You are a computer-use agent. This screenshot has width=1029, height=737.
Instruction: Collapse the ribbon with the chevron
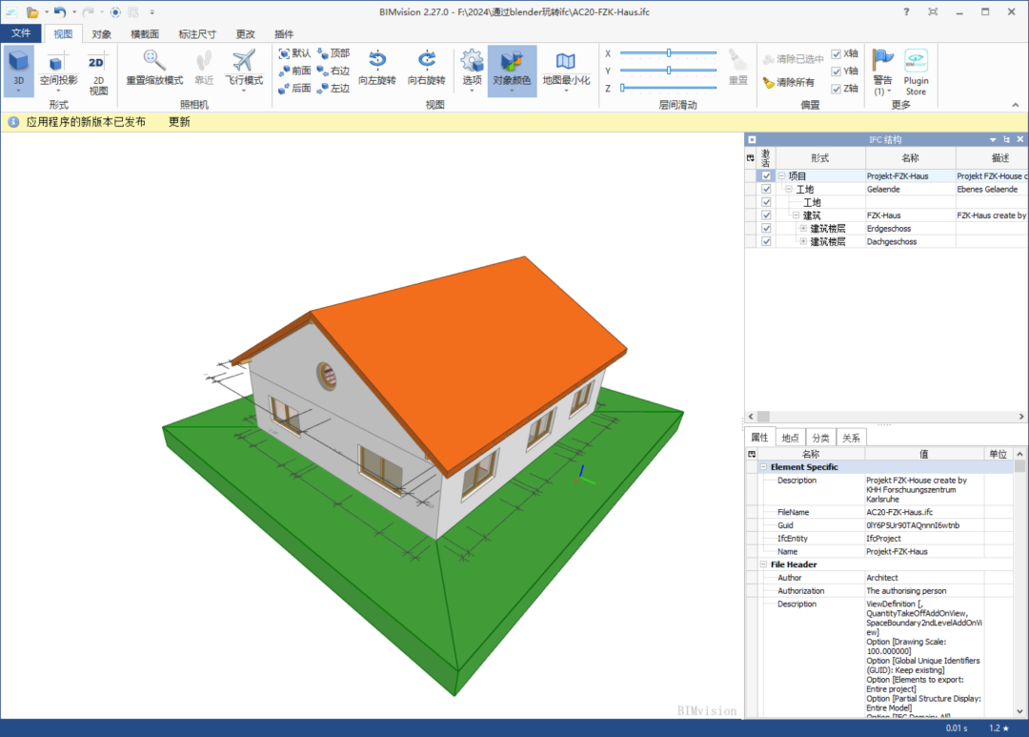(x=1016, y=105)
